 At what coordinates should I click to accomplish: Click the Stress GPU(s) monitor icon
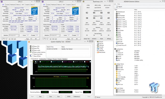click(x=31, y=56)
